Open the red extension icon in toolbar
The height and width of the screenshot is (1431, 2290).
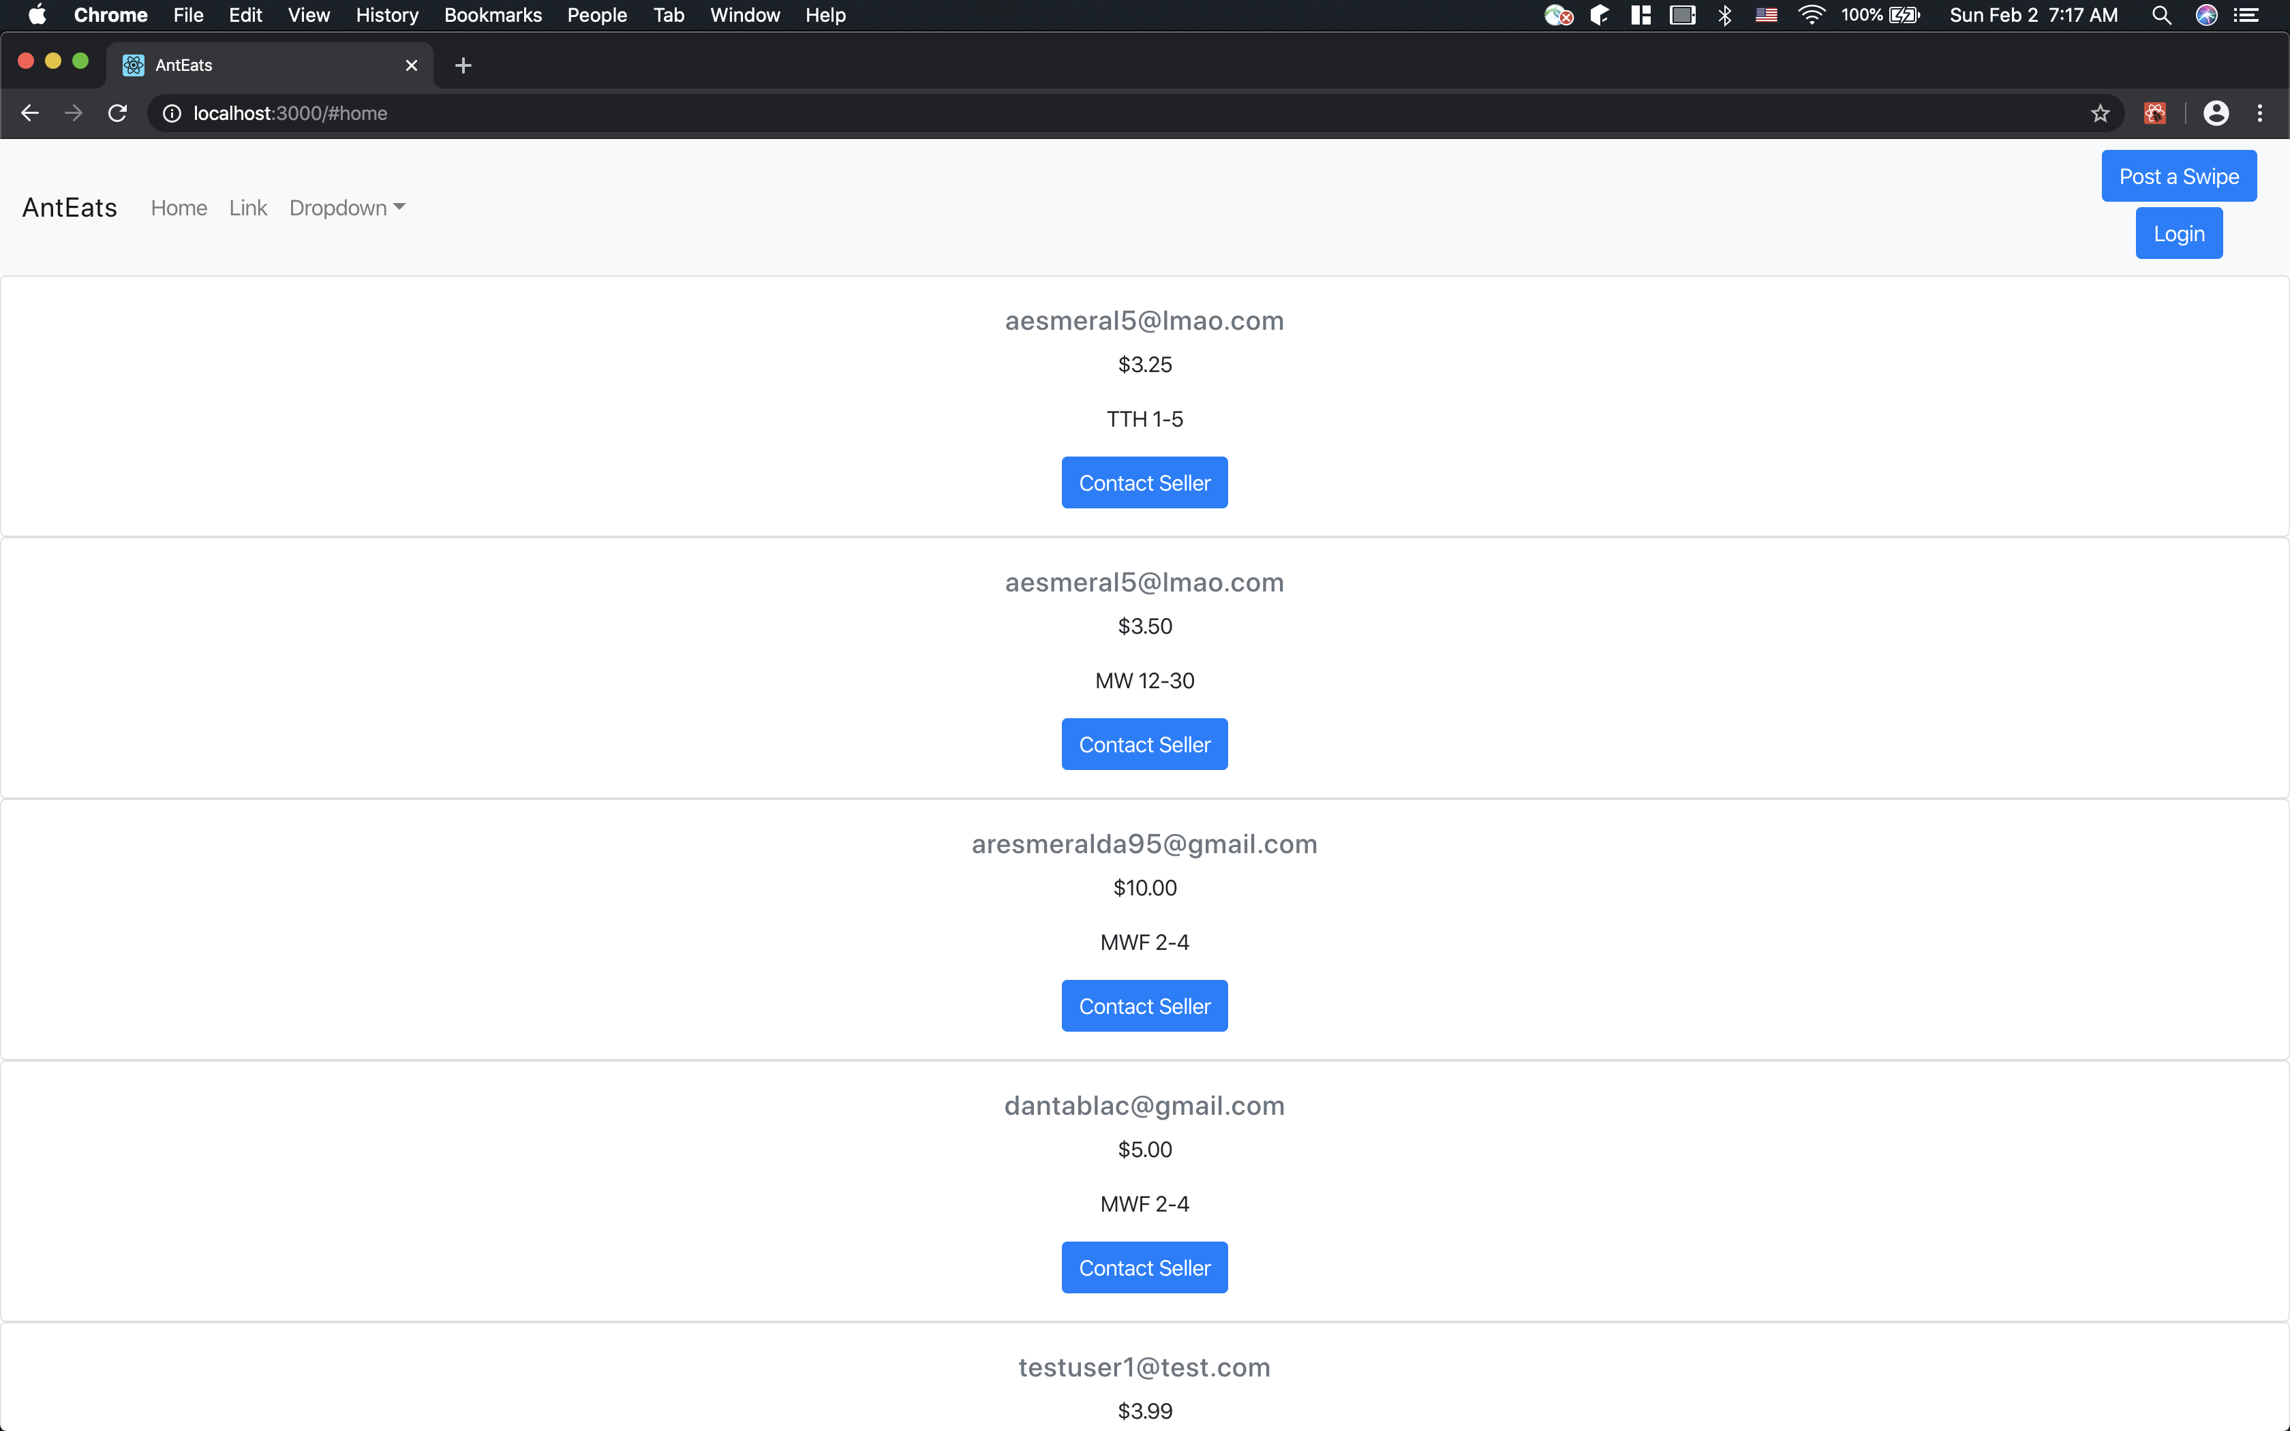(2154, 114)
